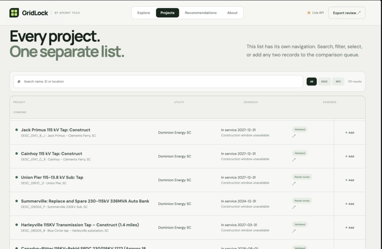Open Union Pier 115-13.8 kV Sub: Tap
Screen dimensions: 382x249
52,177
